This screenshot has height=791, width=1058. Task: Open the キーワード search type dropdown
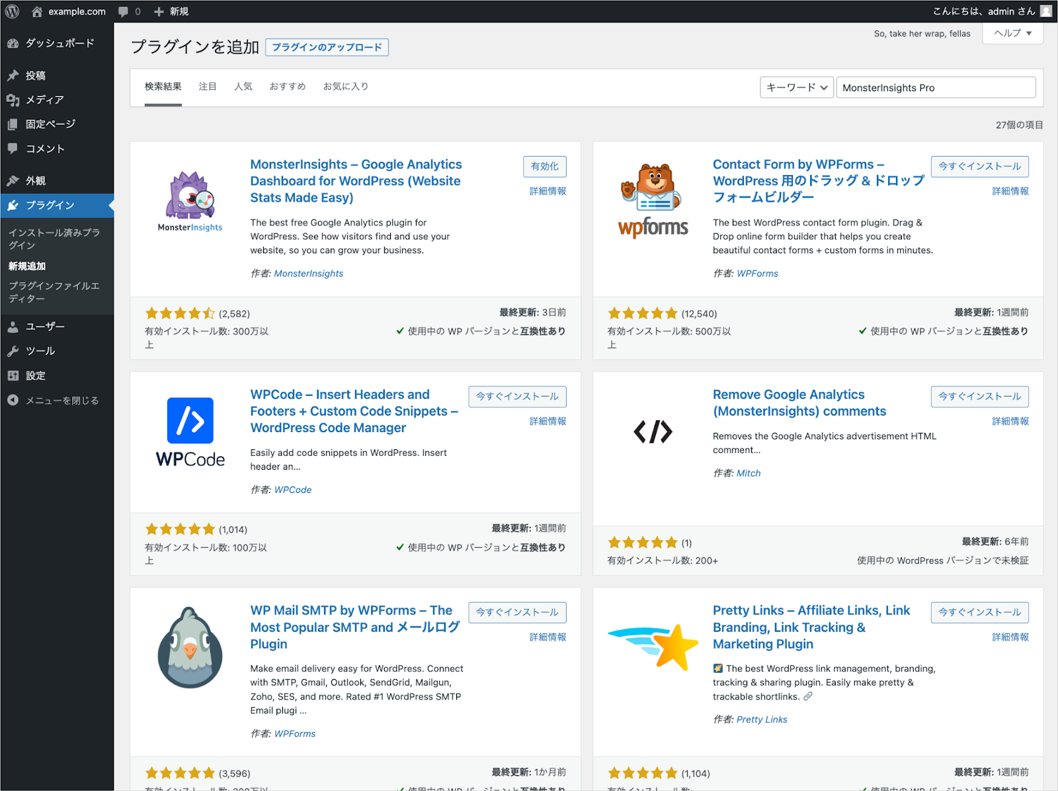[796, 87]
